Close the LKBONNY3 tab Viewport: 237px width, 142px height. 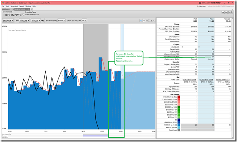[x=13, y=9]
